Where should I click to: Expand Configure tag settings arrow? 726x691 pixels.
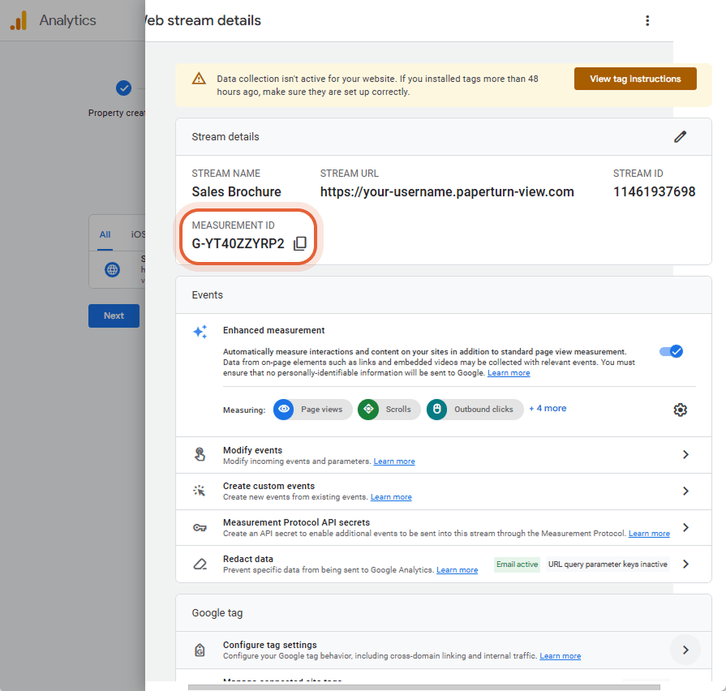(x=685, y=650)
